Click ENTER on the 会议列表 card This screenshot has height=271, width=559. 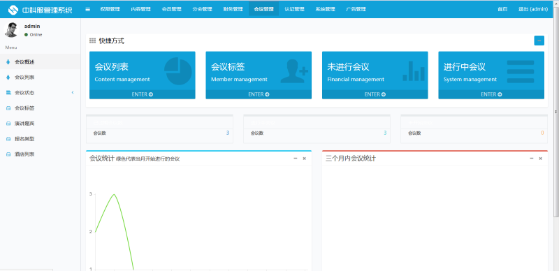(x=143, y=94)
